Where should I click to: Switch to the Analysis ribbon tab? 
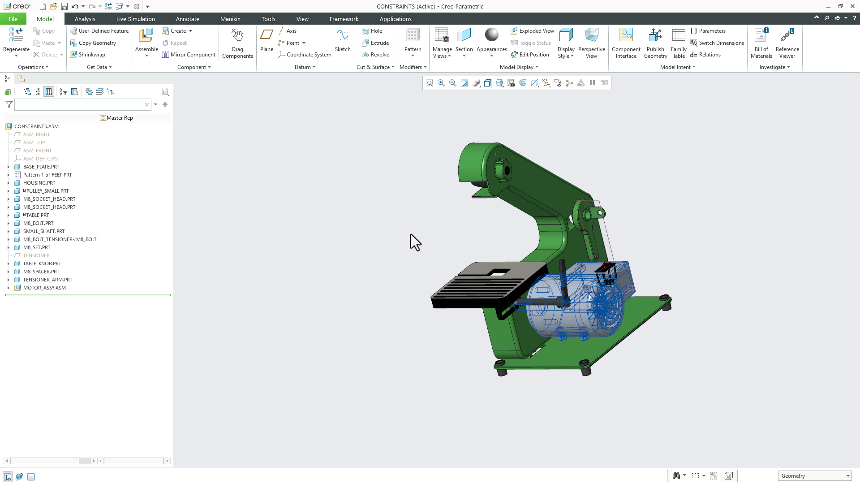[x=85, y=19]
